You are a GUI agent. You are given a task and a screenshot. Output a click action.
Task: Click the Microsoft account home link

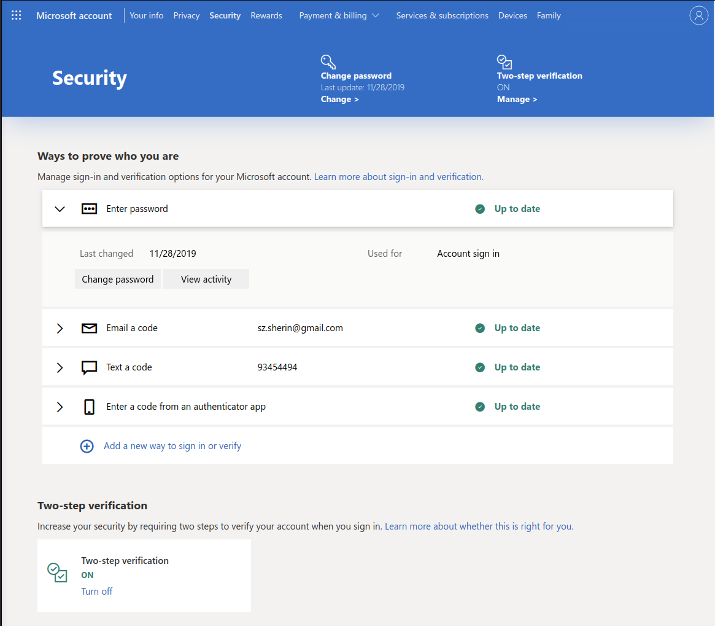click(74, 15)
